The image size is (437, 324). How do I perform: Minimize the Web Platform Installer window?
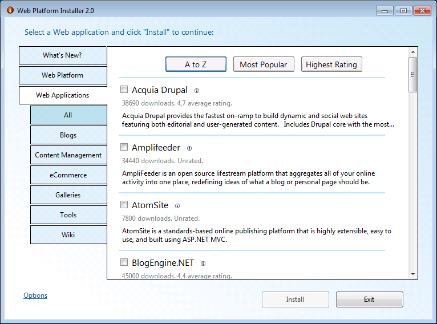(385, 11)
